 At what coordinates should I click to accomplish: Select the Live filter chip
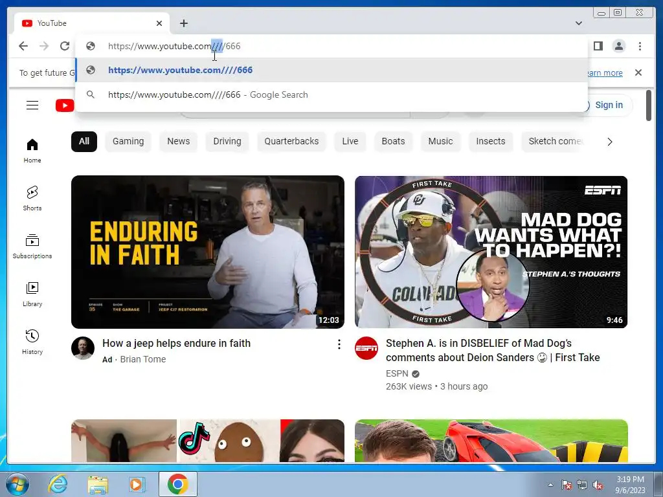click(x=350, y=141)
